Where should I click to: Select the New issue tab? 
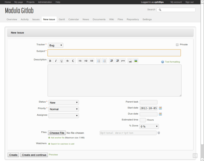coord(49,19)
